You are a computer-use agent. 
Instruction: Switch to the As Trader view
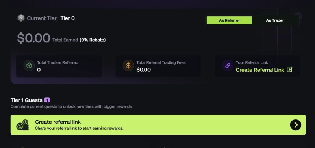point(275,20)
